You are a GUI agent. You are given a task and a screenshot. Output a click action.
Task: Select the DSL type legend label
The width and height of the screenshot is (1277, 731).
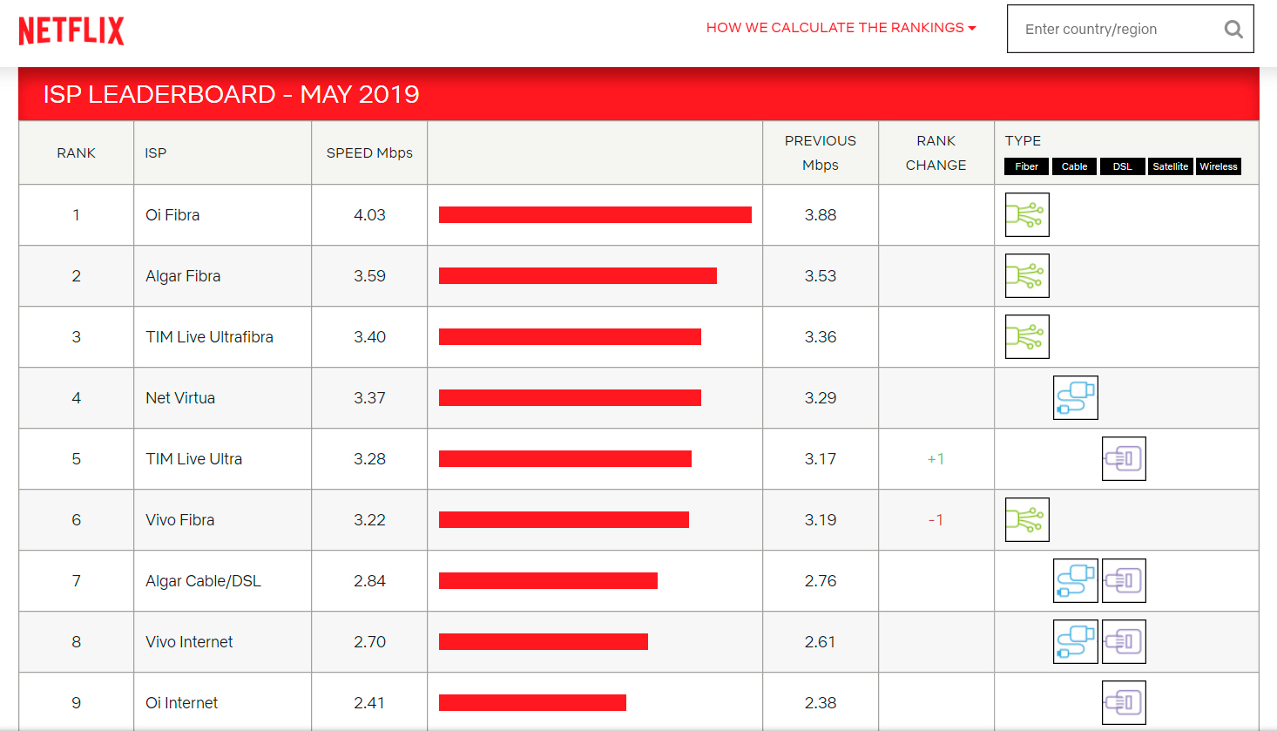[x=1122, y=166]
